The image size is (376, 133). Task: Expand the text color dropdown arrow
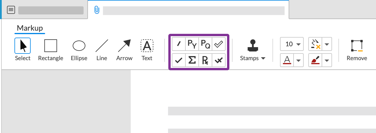pos(299,60)
